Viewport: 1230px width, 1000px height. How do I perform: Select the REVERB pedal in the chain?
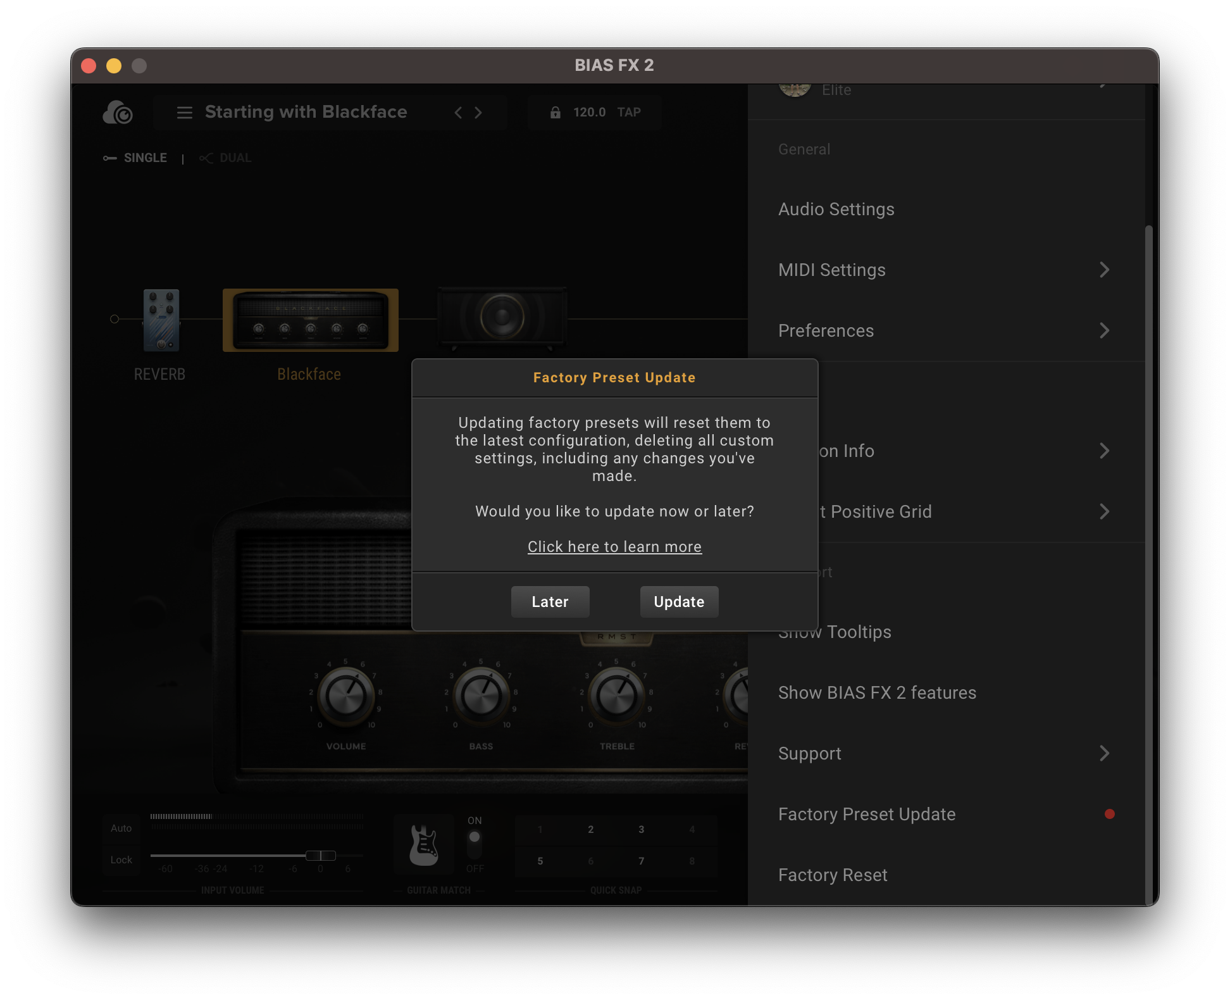click(161, 320)
